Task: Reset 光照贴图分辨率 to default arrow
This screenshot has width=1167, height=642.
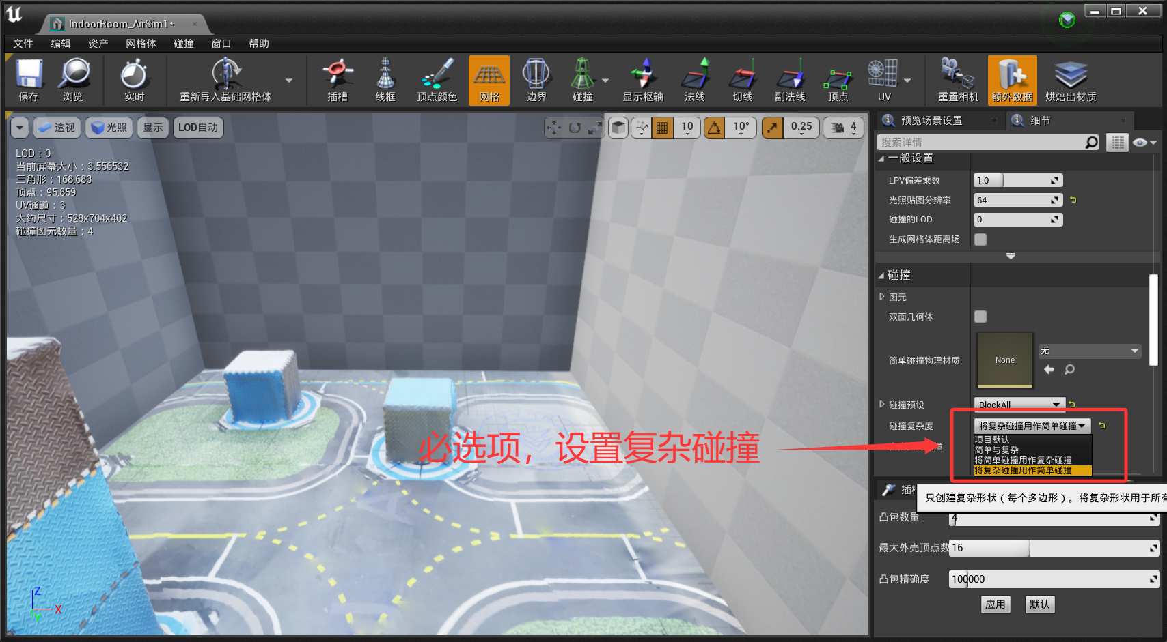Action: [1073, 200]
